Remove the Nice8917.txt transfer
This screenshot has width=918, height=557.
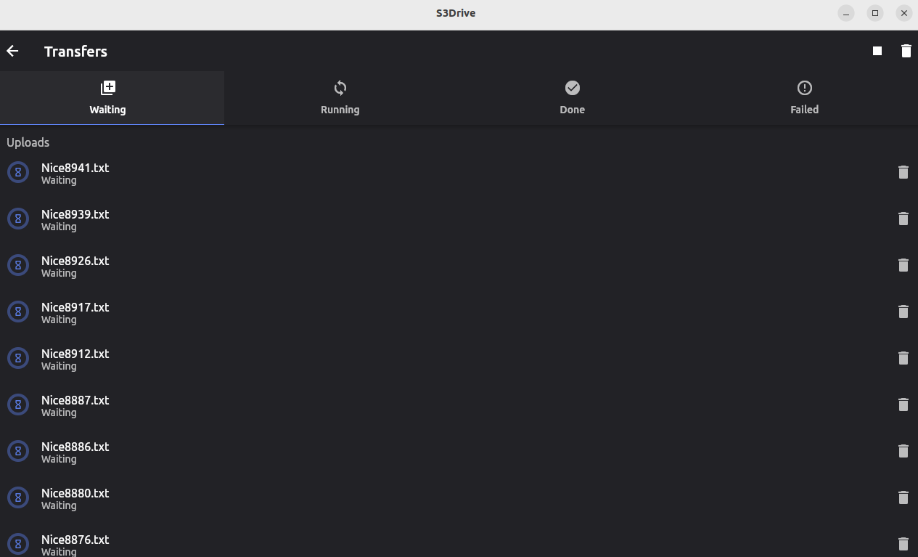(x=903, y=312)
